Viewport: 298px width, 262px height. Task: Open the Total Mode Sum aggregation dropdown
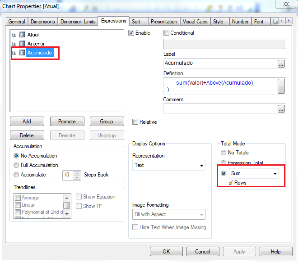(254, 173)
